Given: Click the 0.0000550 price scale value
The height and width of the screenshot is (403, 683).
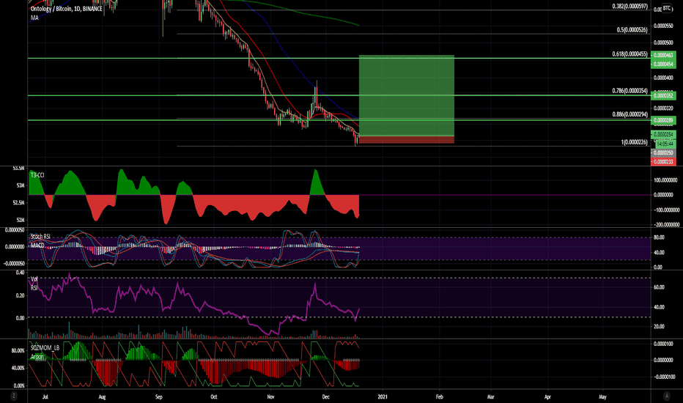Looking at the screenshot, I should [x=663, y=26].
